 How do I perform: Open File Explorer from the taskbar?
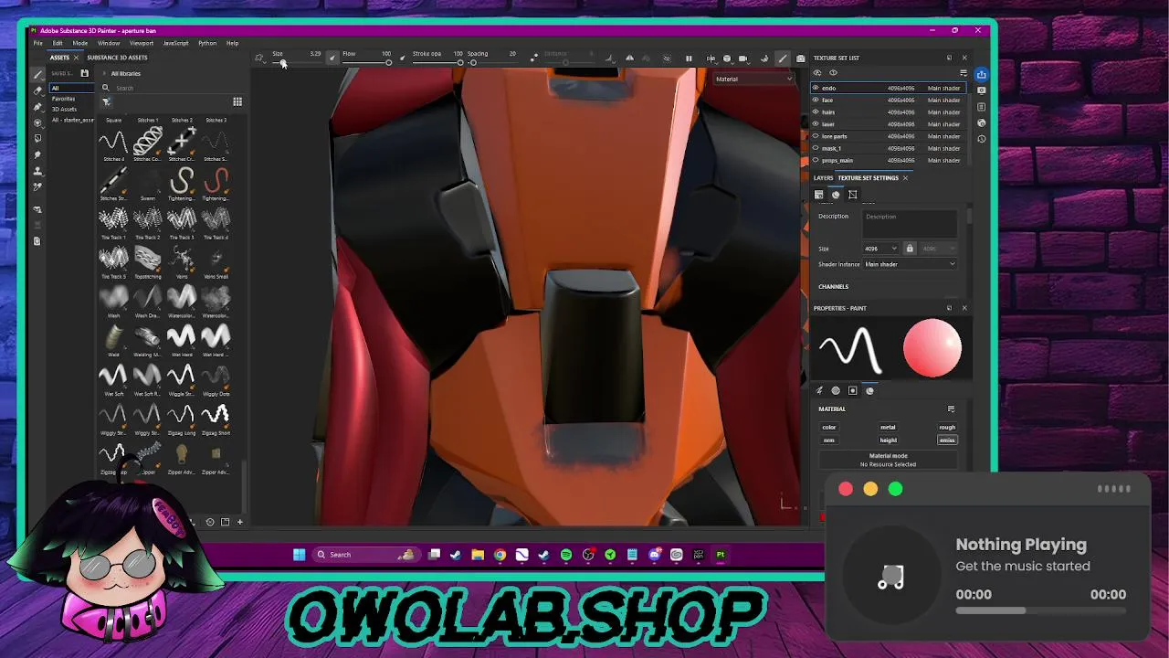[x=478, y=555]
